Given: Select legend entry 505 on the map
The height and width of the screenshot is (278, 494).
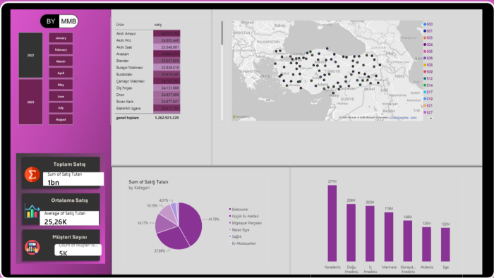Looking at the screenshot, I should [x=428, y=52].
